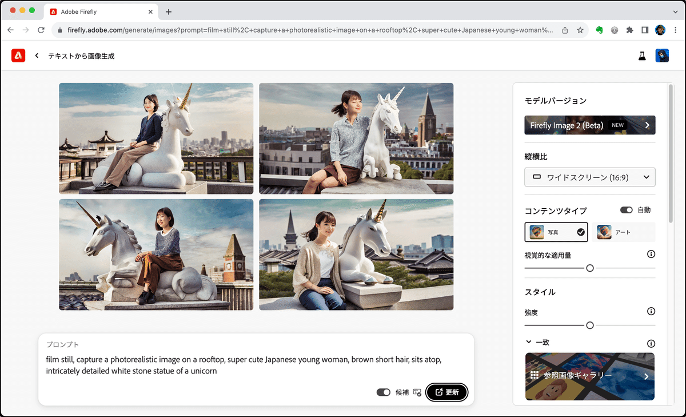Click the info icon for 強度
Viewport: 686px width, 417px height.
click(x=651, y=311)
